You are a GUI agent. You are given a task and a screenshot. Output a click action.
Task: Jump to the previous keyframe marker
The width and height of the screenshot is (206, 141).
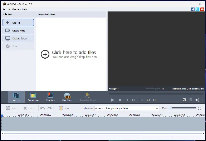coord(148,100)
